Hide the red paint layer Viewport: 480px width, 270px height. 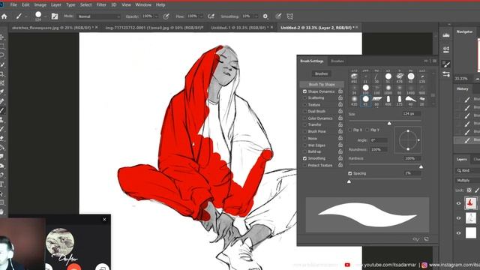tap(458, 203)
